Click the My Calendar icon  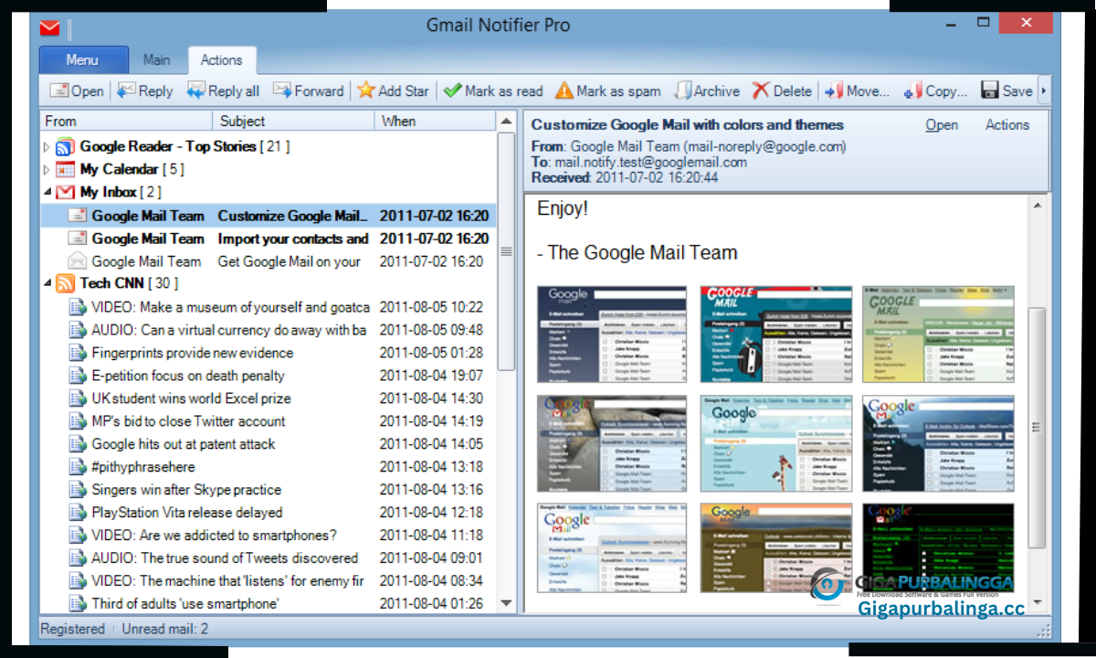(65, 169)
